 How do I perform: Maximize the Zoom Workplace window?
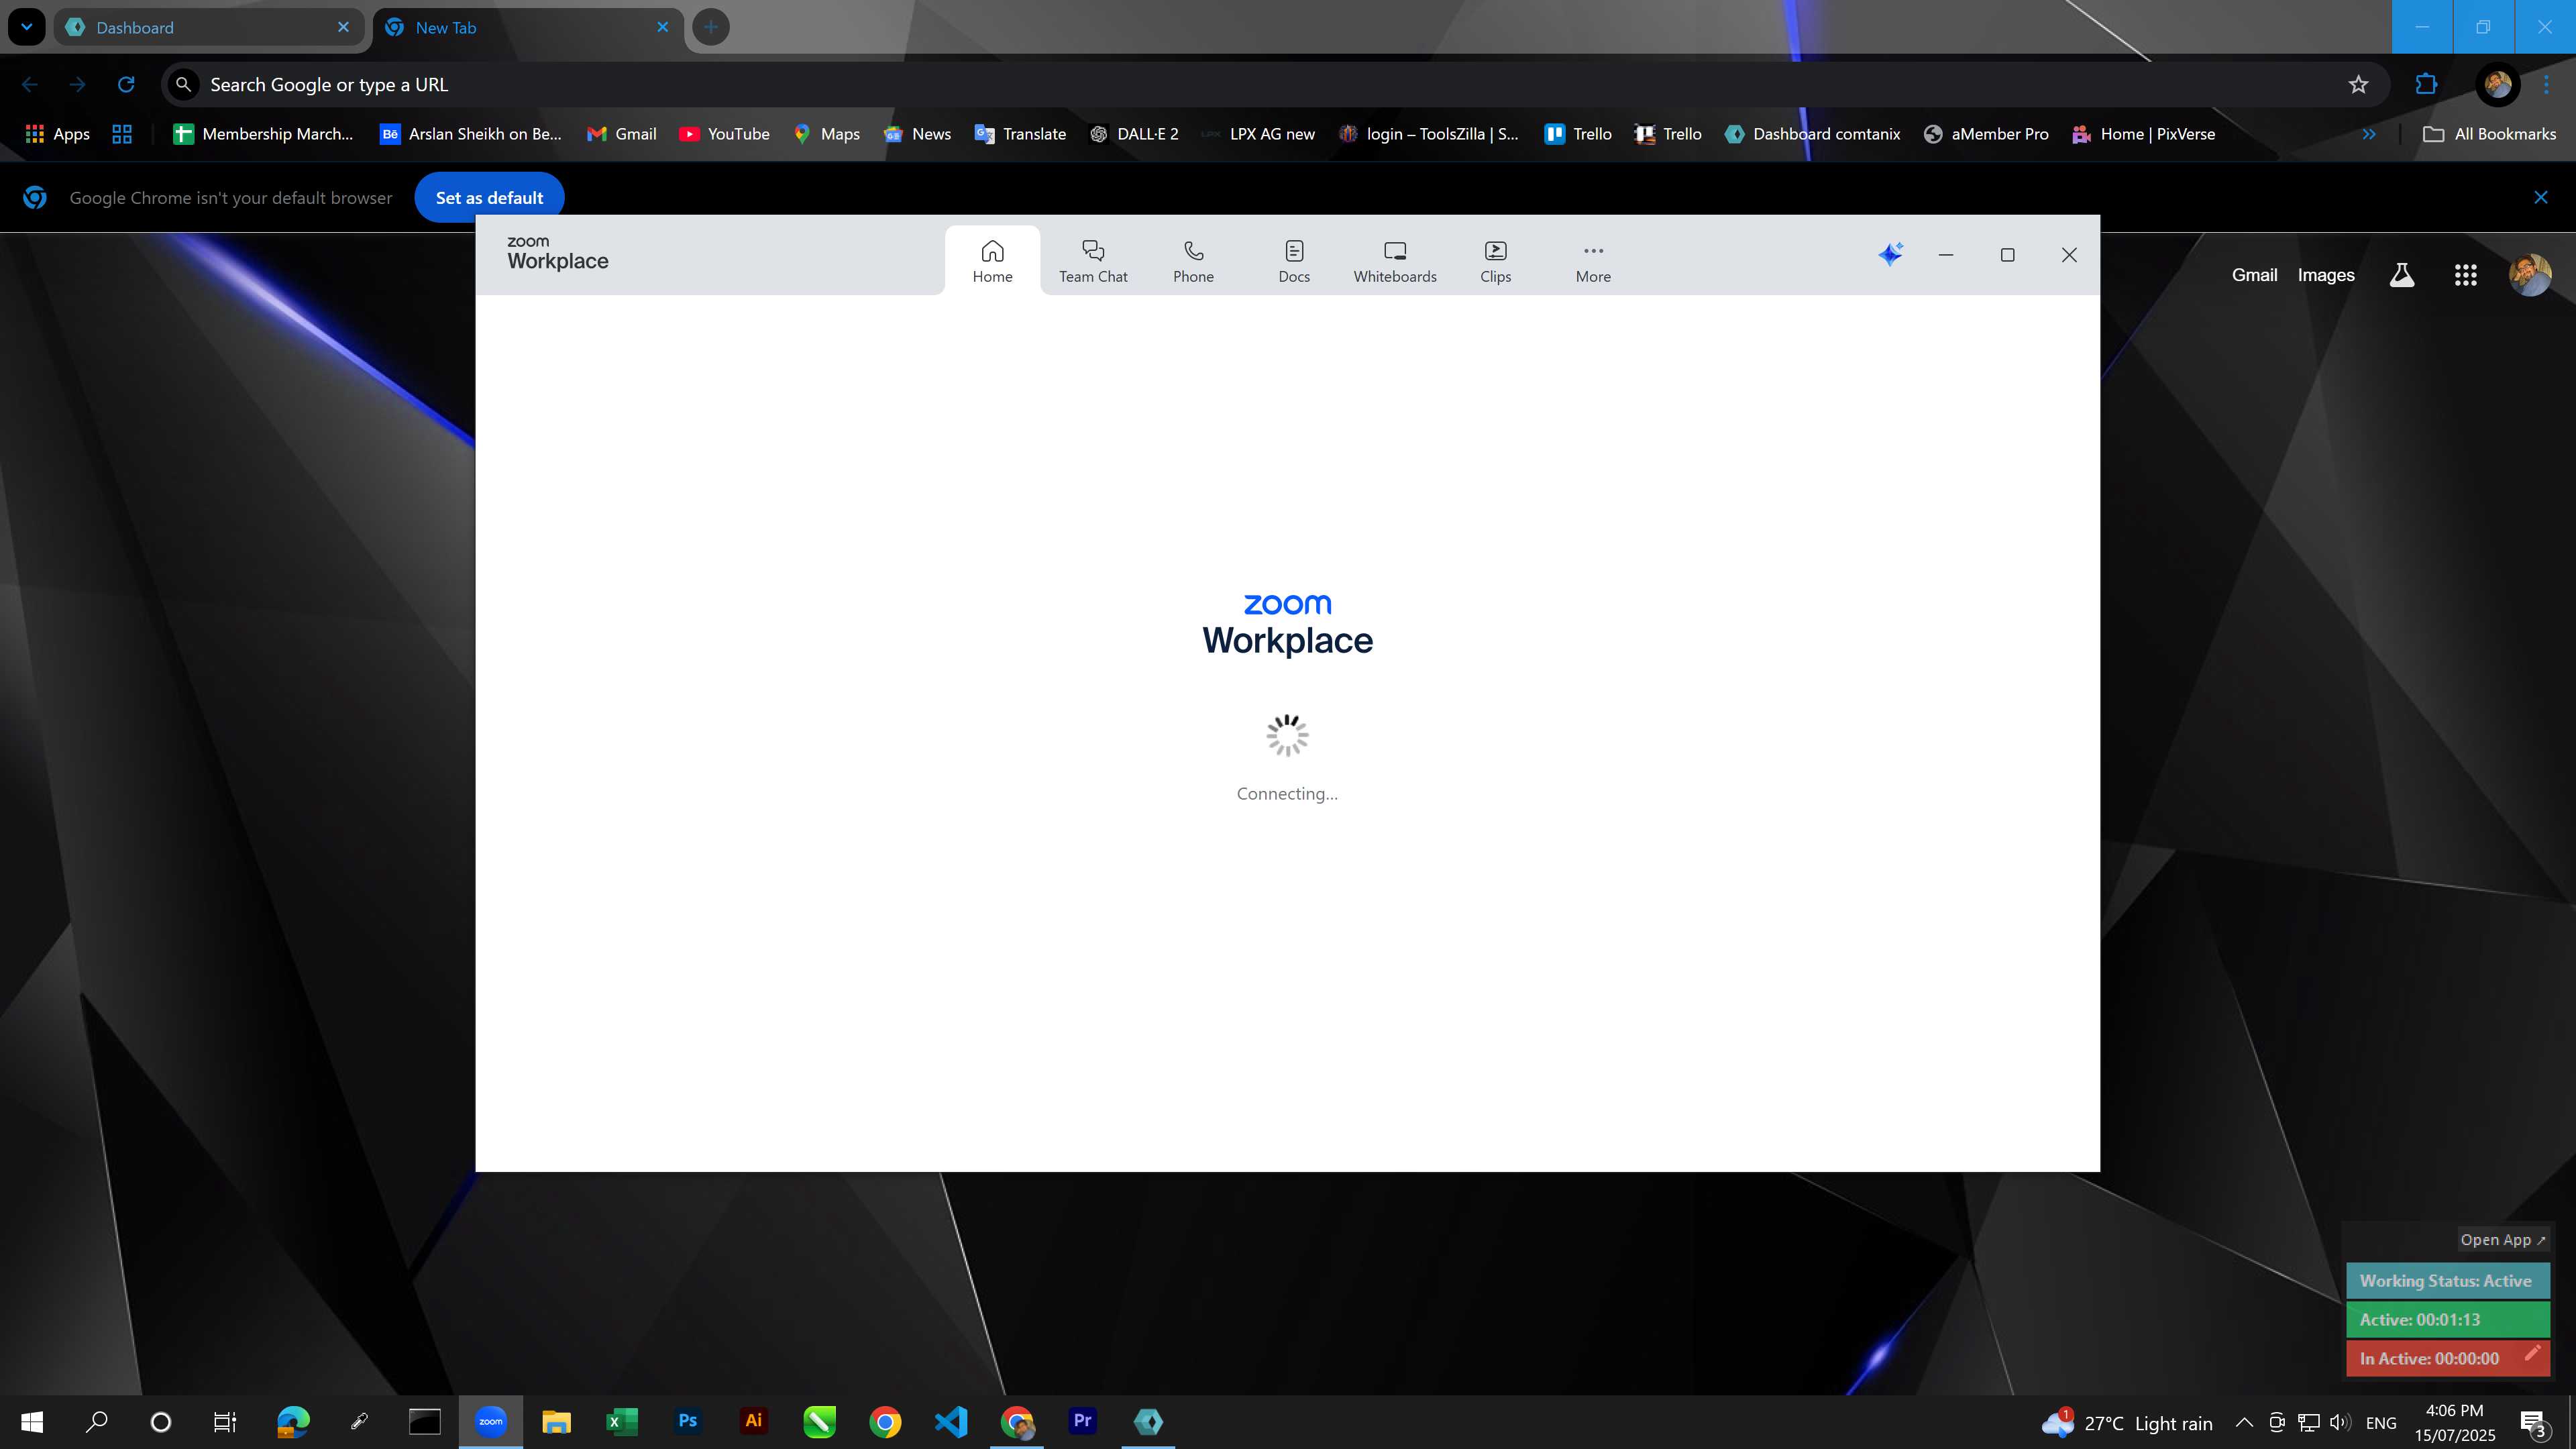[x=2007, y=255]
